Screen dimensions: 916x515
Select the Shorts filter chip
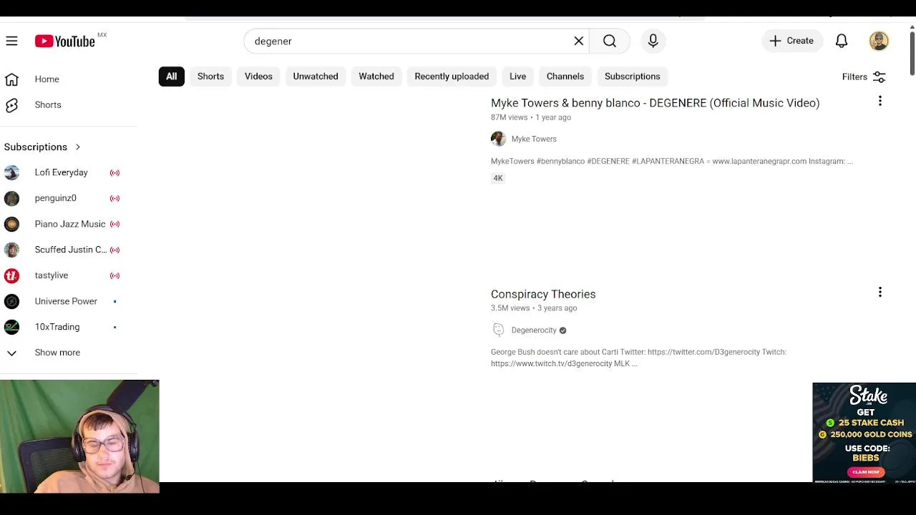[x=210, y=77]
